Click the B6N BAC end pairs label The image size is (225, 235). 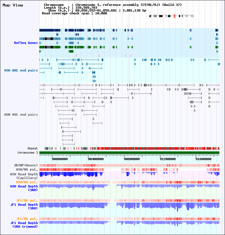(21, 115)
